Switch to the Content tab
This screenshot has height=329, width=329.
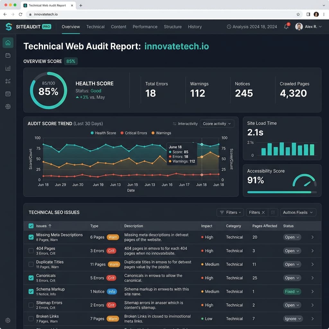point(119,27)
